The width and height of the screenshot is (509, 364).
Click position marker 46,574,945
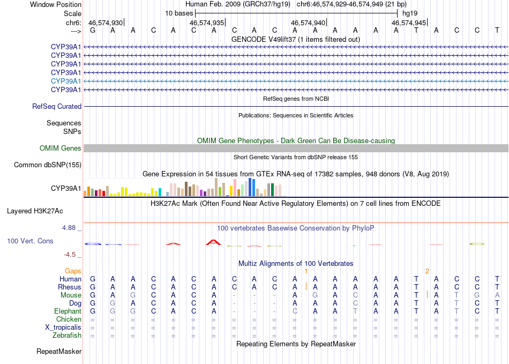409,23
